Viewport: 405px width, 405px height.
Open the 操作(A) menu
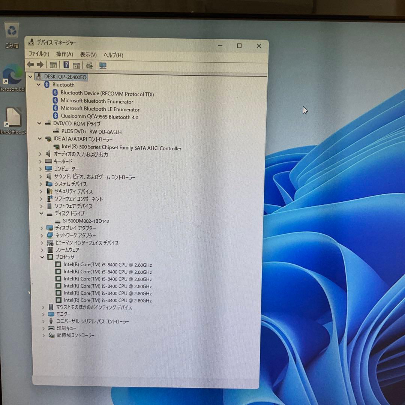[x=64, y=55]
